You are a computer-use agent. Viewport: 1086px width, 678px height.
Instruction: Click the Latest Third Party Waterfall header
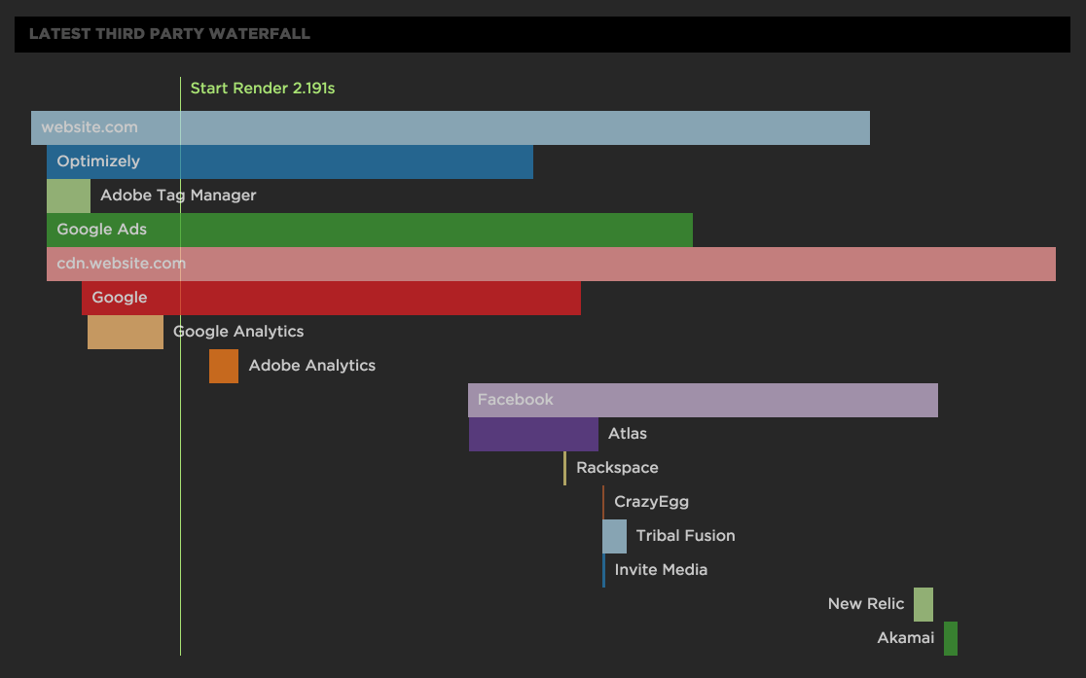pyautogui.click(x=169, y=34)
